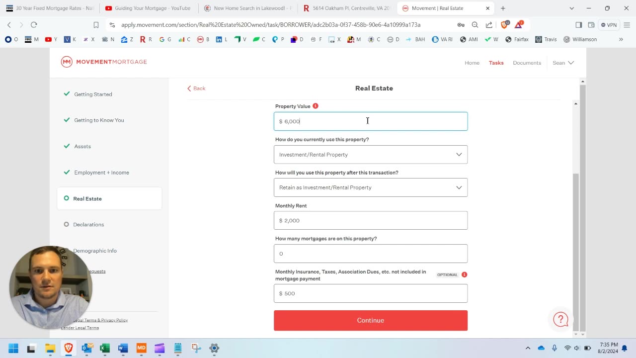
Task: Open the Zillow bookmark labeled Z
Action: click(127, 39)
